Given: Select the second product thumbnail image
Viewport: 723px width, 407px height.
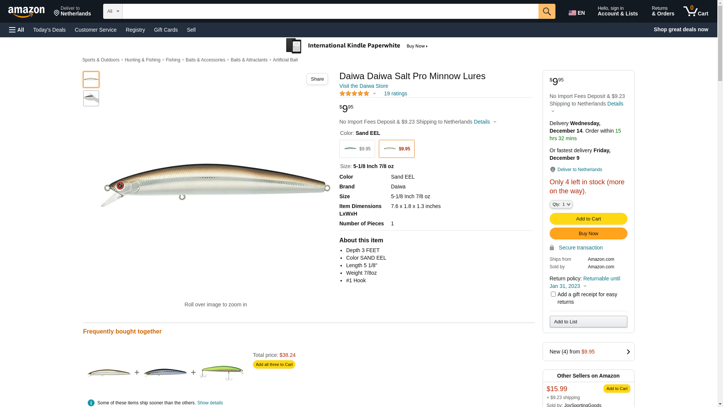Looking at the screenshot, I should coord(91,98).
